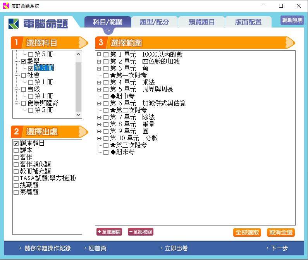Click 取消全選 button

point(281,232)
